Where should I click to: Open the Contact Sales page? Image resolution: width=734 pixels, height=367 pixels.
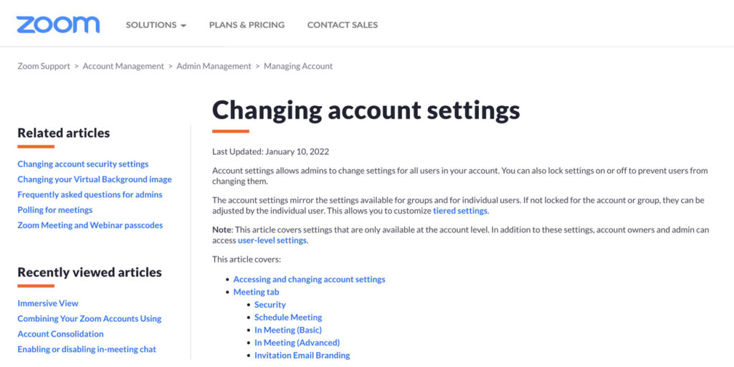click(x=342, y=25)
